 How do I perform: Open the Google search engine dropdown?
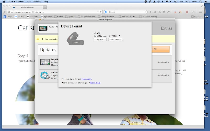106,12
